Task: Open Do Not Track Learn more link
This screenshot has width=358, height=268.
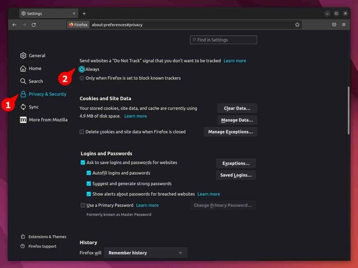Action: click(x=235, y=61)
